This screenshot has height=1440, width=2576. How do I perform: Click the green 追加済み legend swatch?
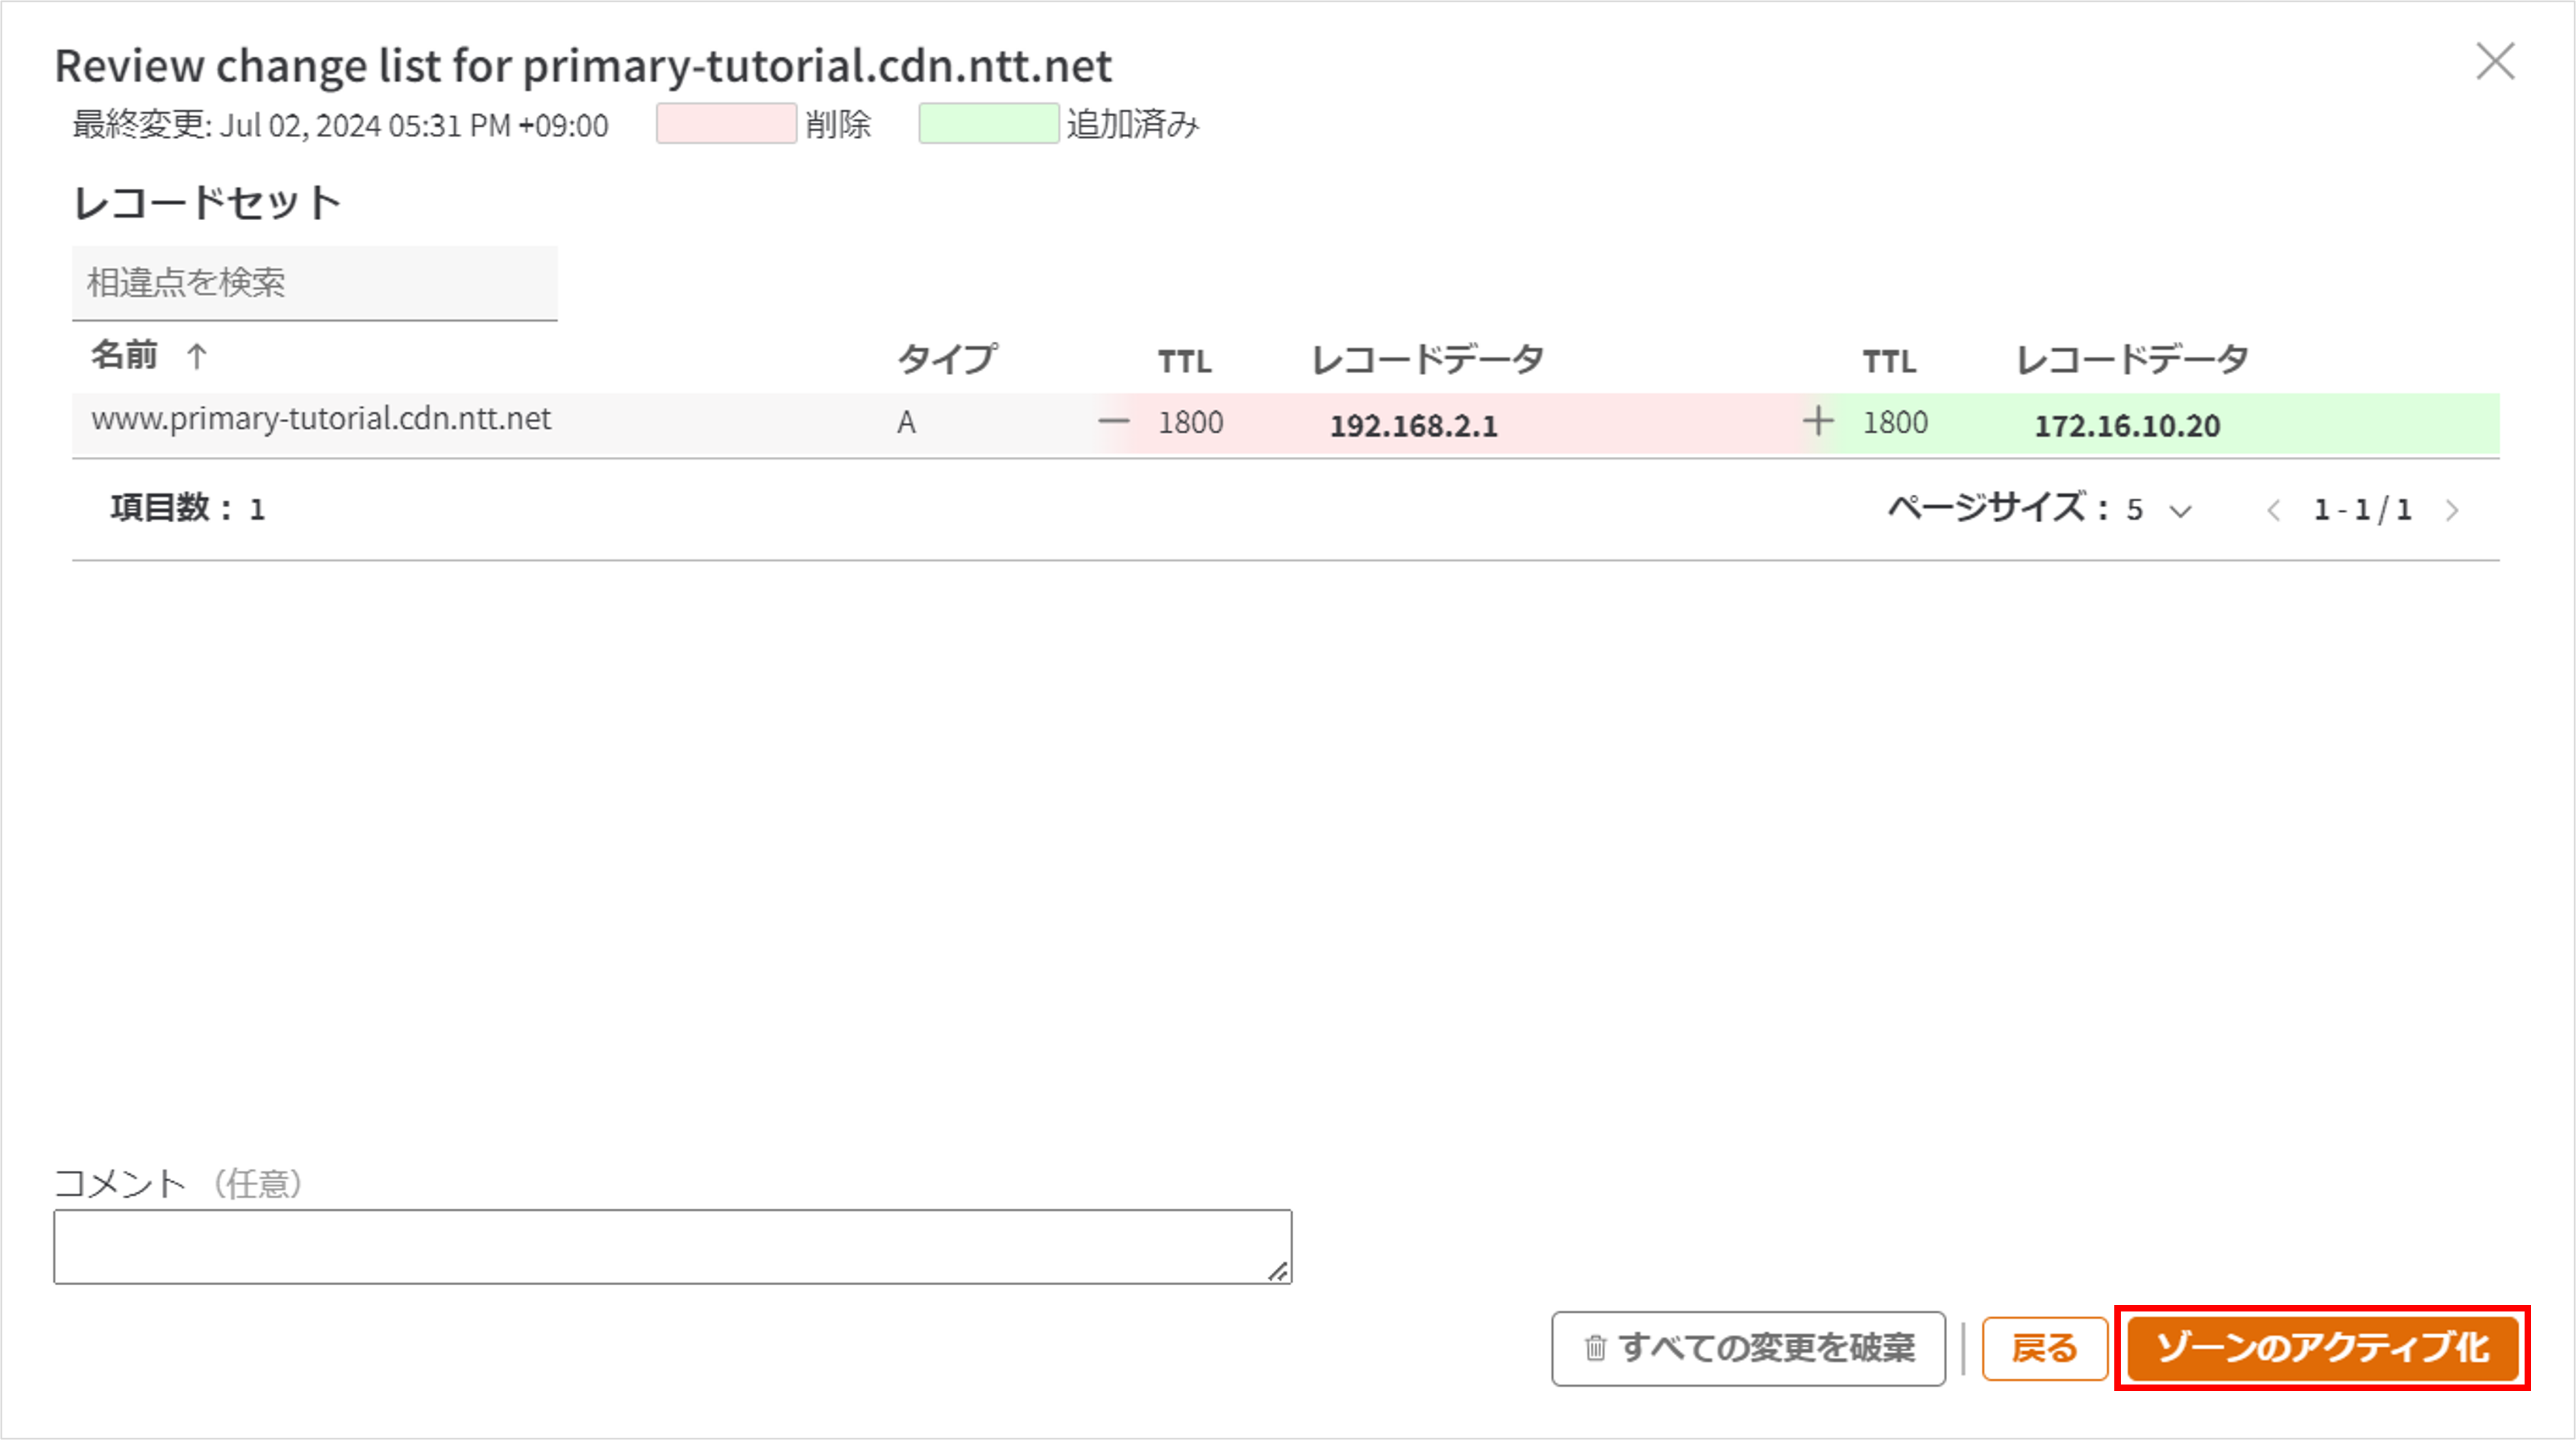click(x=988, y=124)
